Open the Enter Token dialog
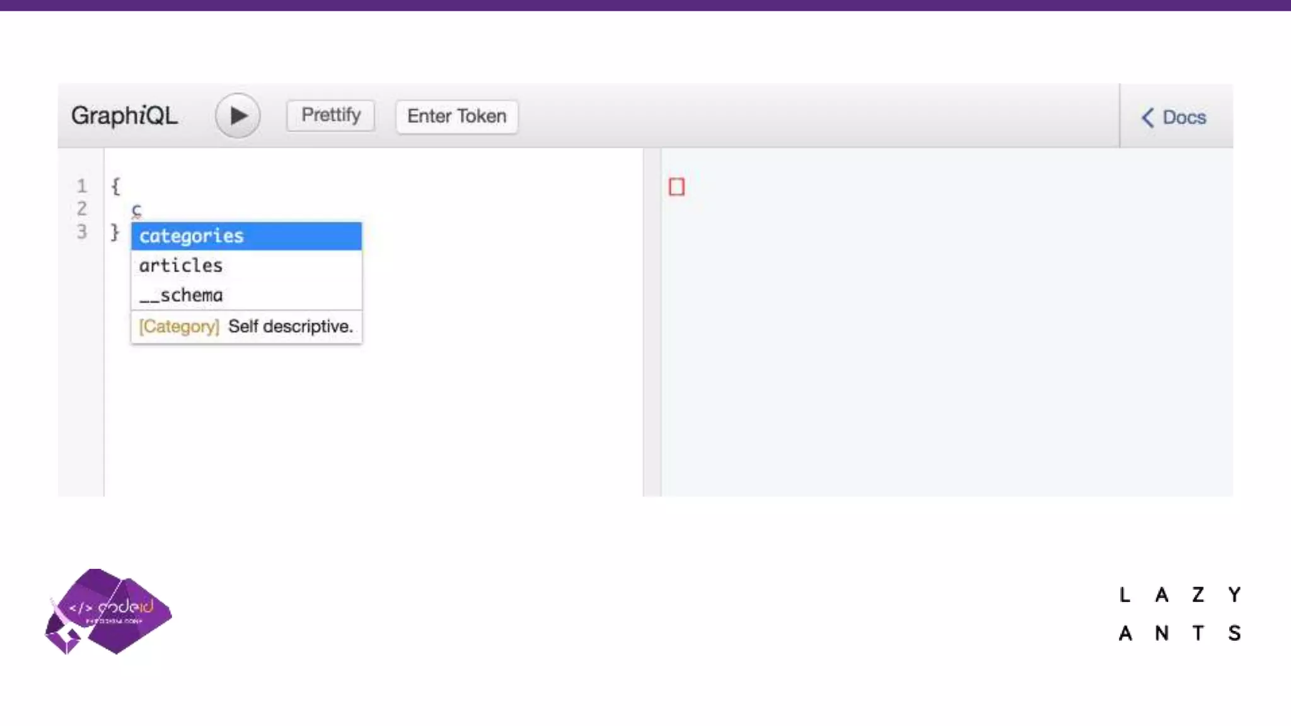The height and width of the screenshot is (726, 1291). pos(456,117)
